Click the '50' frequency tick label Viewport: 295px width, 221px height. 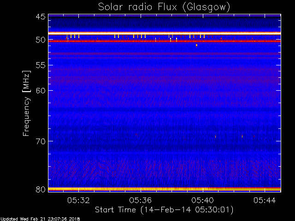pyautogui.click(x=41, y=40)
